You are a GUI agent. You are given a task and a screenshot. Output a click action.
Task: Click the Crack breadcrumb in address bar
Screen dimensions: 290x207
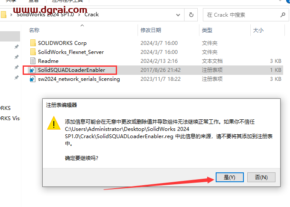pyautogui.click(x=91, y=15)
